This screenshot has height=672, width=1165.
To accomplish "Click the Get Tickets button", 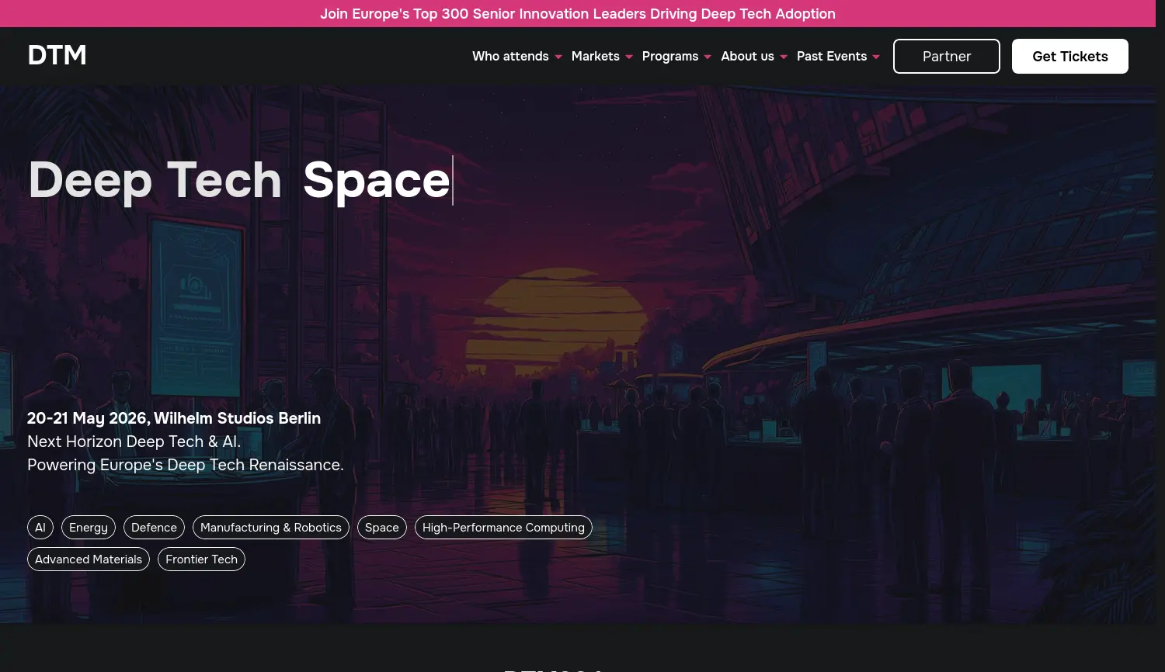I will (x=1069, y=56).
